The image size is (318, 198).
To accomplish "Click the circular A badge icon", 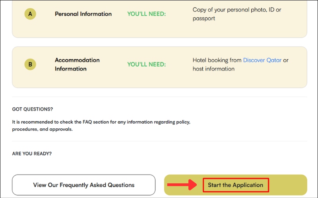I will (30, 14).
